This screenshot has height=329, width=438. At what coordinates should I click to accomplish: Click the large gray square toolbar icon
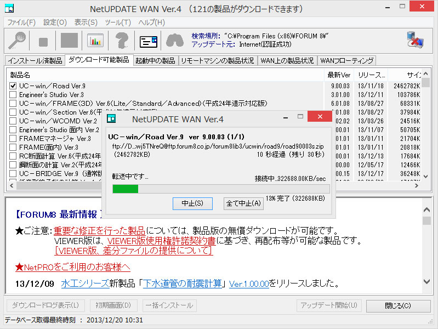click(x=69, y=41)
